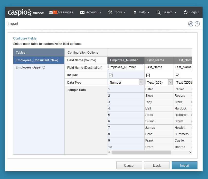Image resolution: width=208 pixels, height=179 pixels.
Task: Click sample data cell Ororo
Action: tap(159, 147)
